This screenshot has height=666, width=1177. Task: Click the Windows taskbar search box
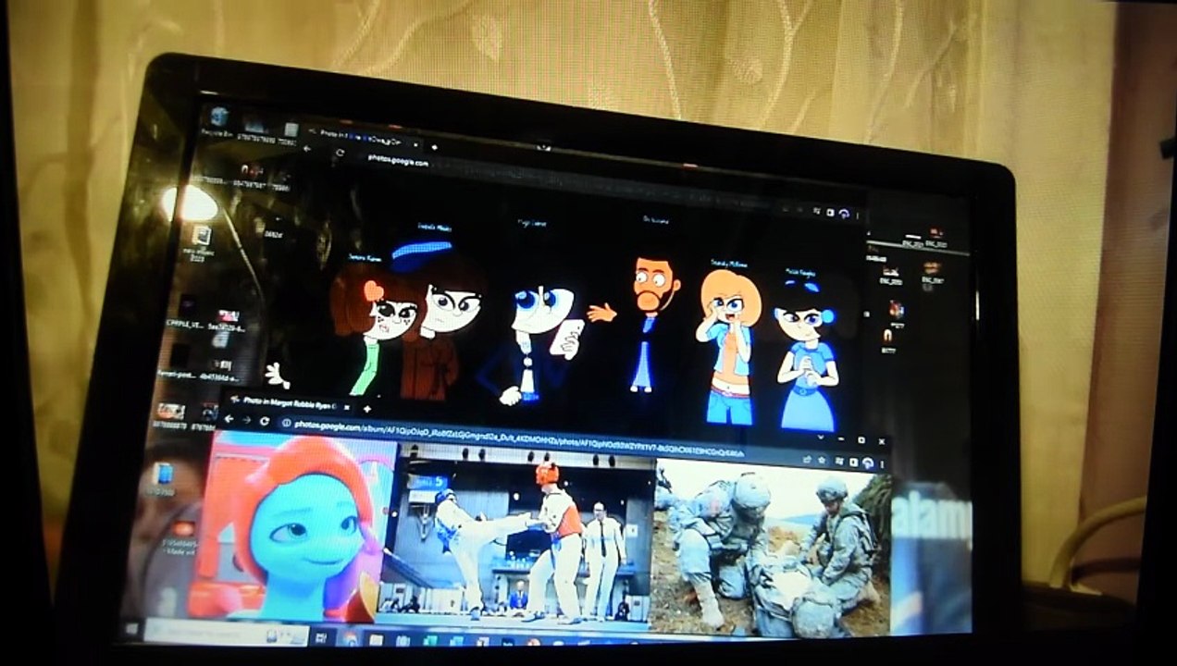tap(226, 633)
